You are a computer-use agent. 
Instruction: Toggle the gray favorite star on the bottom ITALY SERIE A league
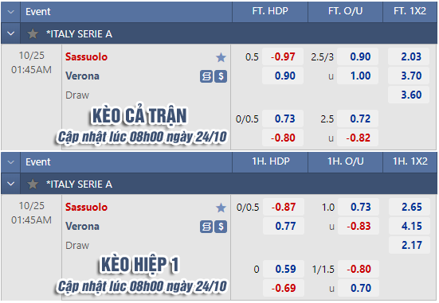click(x=33, y=185)
